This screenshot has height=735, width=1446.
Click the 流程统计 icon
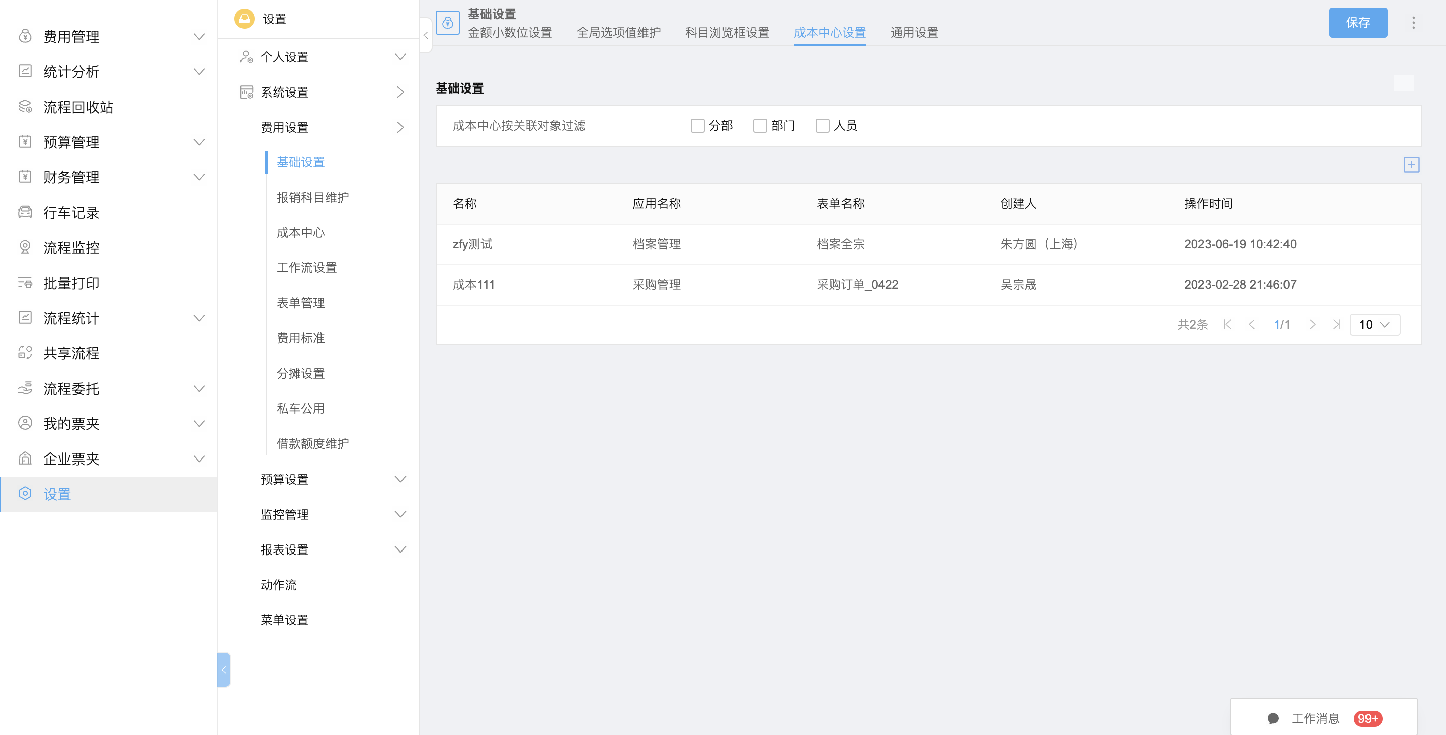(x=25, y=318)
